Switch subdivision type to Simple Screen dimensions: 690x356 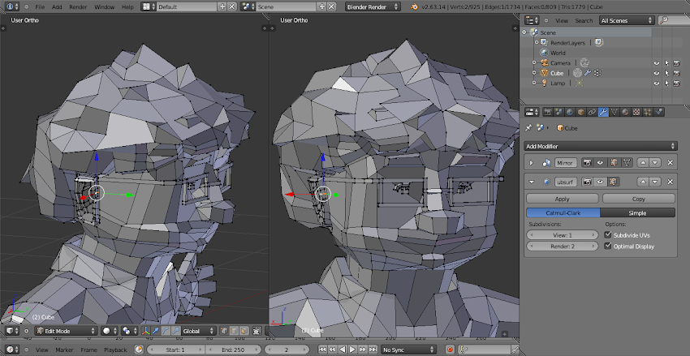(638, 212)
